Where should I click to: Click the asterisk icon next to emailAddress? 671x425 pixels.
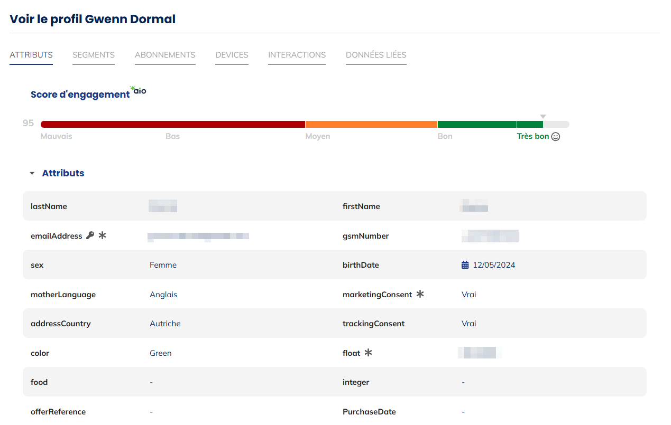pyautogui.click(x=103, y=235)
